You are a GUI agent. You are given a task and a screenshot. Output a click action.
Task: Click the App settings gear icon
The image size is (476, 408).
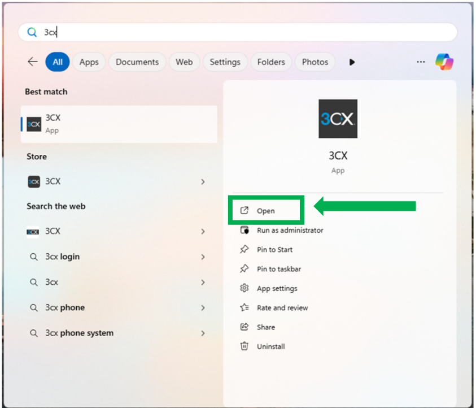[x=244, y=288]
